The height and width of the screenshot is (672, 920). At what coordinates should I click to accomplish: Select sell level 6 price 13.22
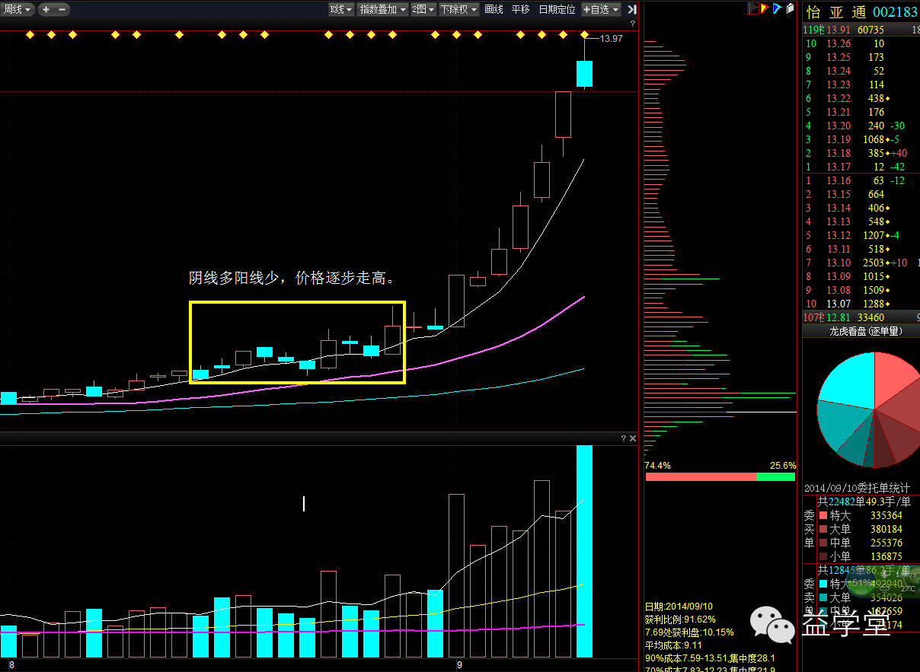click(x=839, y=98)
